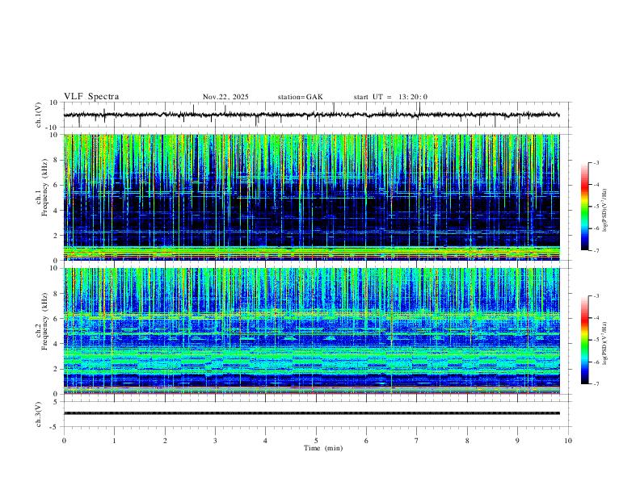Screen dimensions: 640x494
Task: Click the ch.1 'Frequency (kHz)' axis label
Action: pyautogui.click(x=45, y=187)
